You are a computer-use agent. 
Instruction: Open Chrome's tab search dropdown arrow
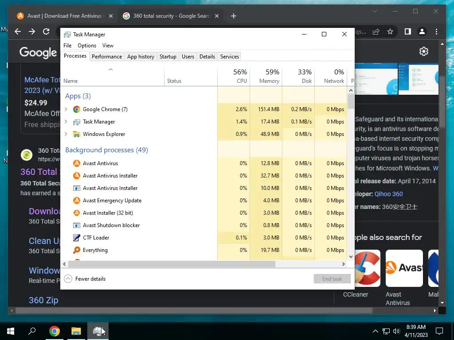374,11
